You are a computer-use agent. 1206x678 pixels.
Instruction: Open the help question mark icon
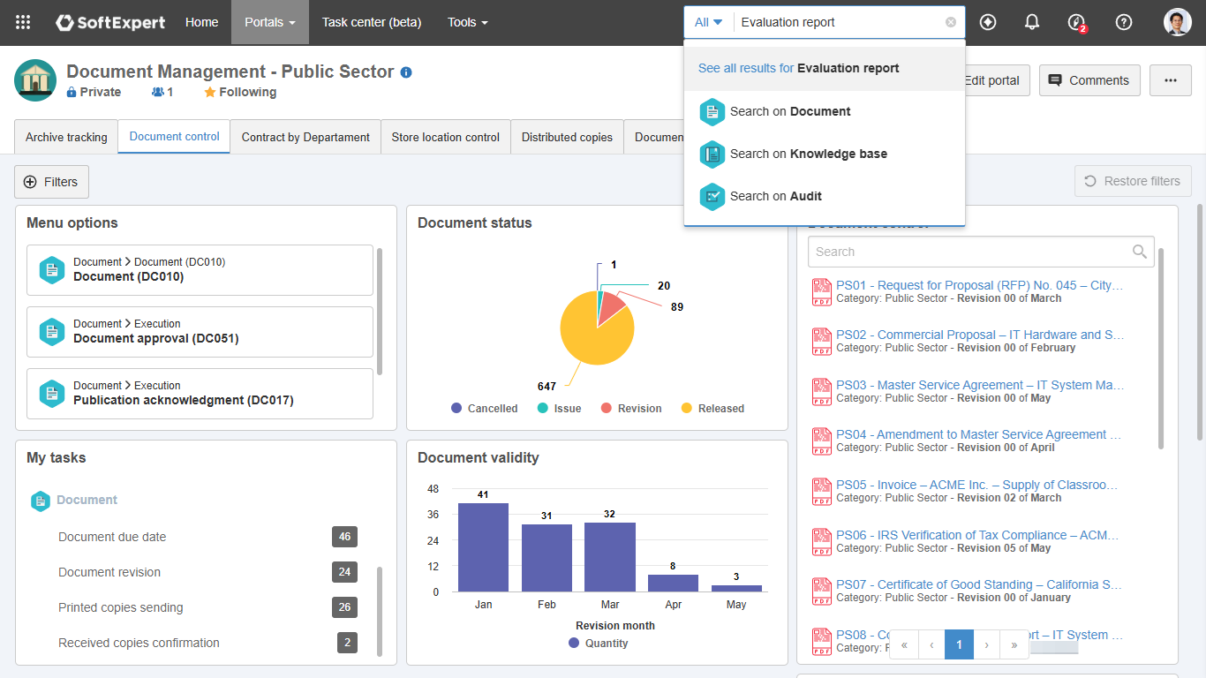tap(1123, 22)
